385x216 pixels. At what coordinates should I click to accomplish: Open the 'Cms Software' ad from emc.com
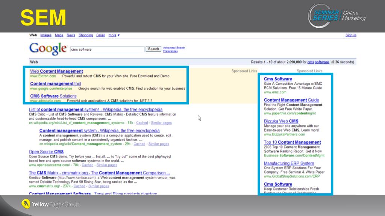[x=278, y=79]
